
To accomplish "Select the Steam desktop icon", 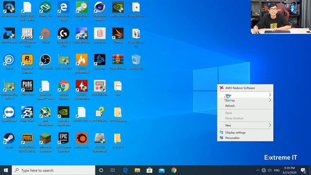I will click(x=9, y=140).
